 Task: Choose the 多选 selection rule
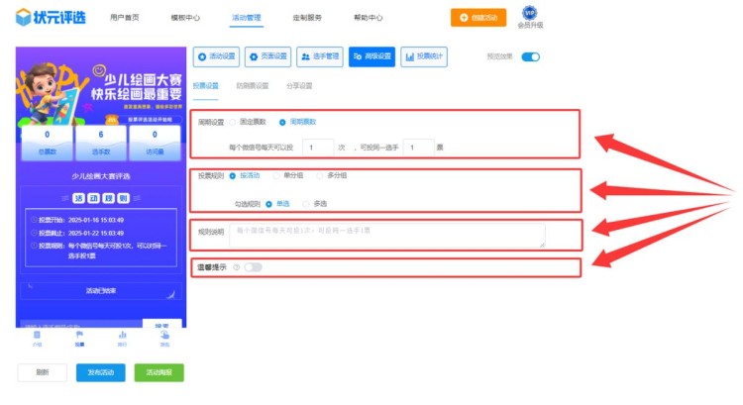pyautogui.click(x=306, y=204)
